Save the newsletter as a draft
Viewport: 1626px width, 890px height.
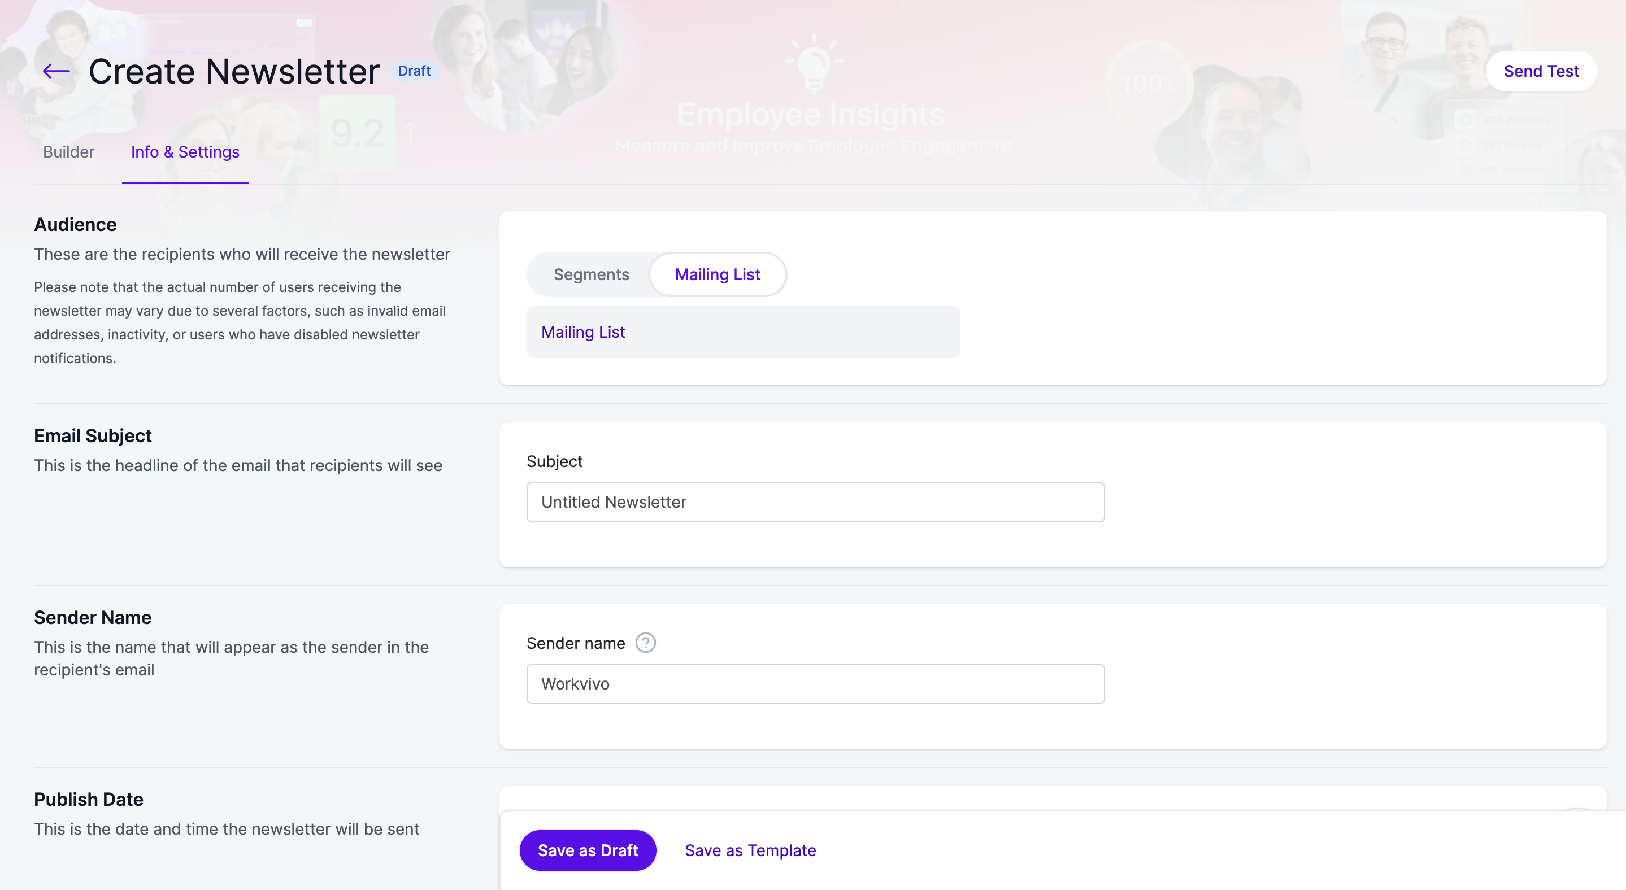click(x=588, y=850)
